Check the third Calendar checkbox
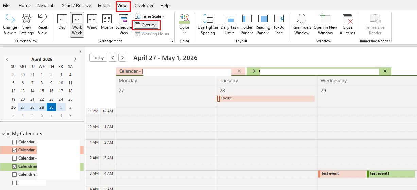 (x=14, y=158)
